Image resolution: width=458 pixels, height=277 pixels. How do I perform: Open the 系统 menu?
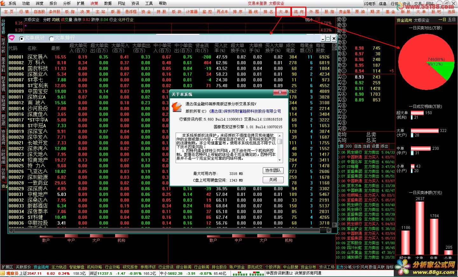12,3
